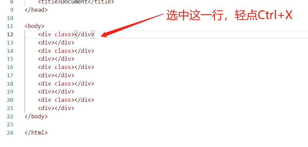Click the empty div on line 21

[56, 108]
